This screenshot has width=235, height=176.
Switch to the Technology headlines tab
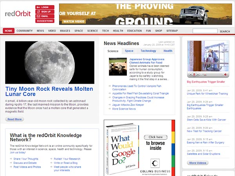pyautogui.click(x=148, y=51)
